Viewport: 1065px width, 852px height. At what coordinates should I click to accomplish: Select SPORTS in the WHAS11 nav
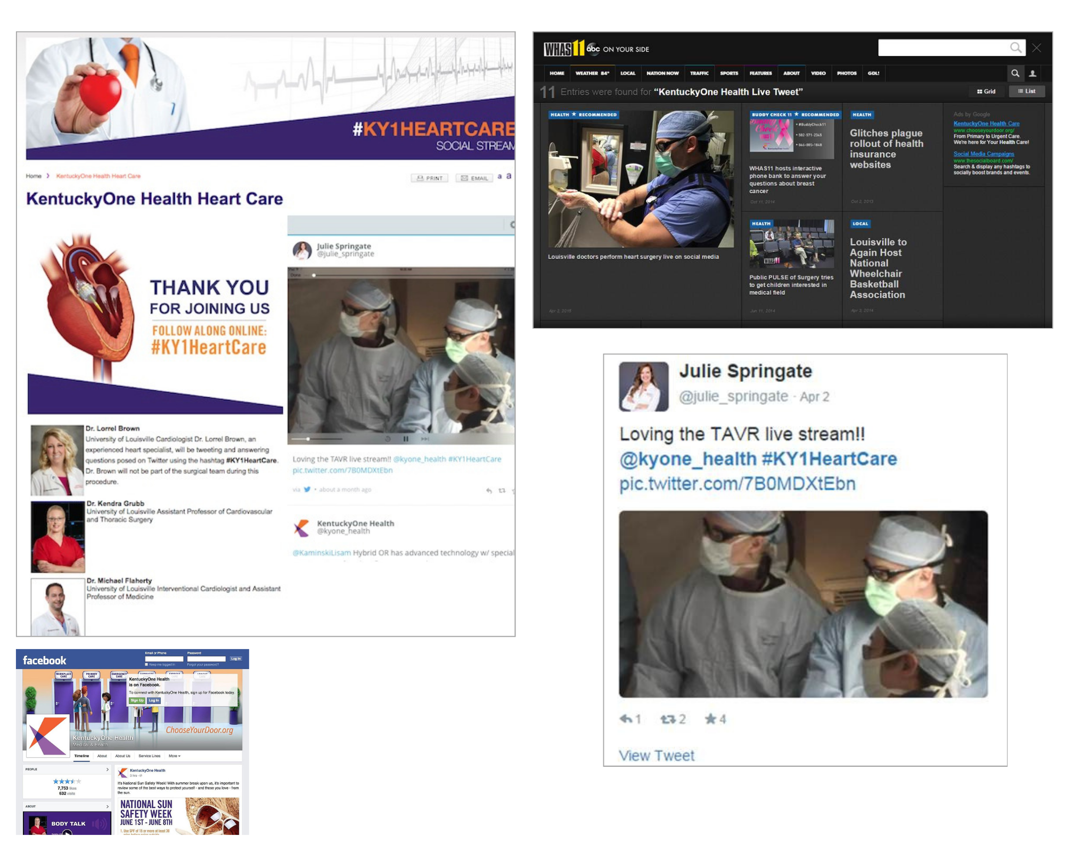729,73
